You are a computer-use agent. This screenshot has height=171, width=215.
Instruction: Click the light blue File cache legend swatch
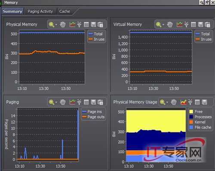pyautogui.click(x=191, y=128)
